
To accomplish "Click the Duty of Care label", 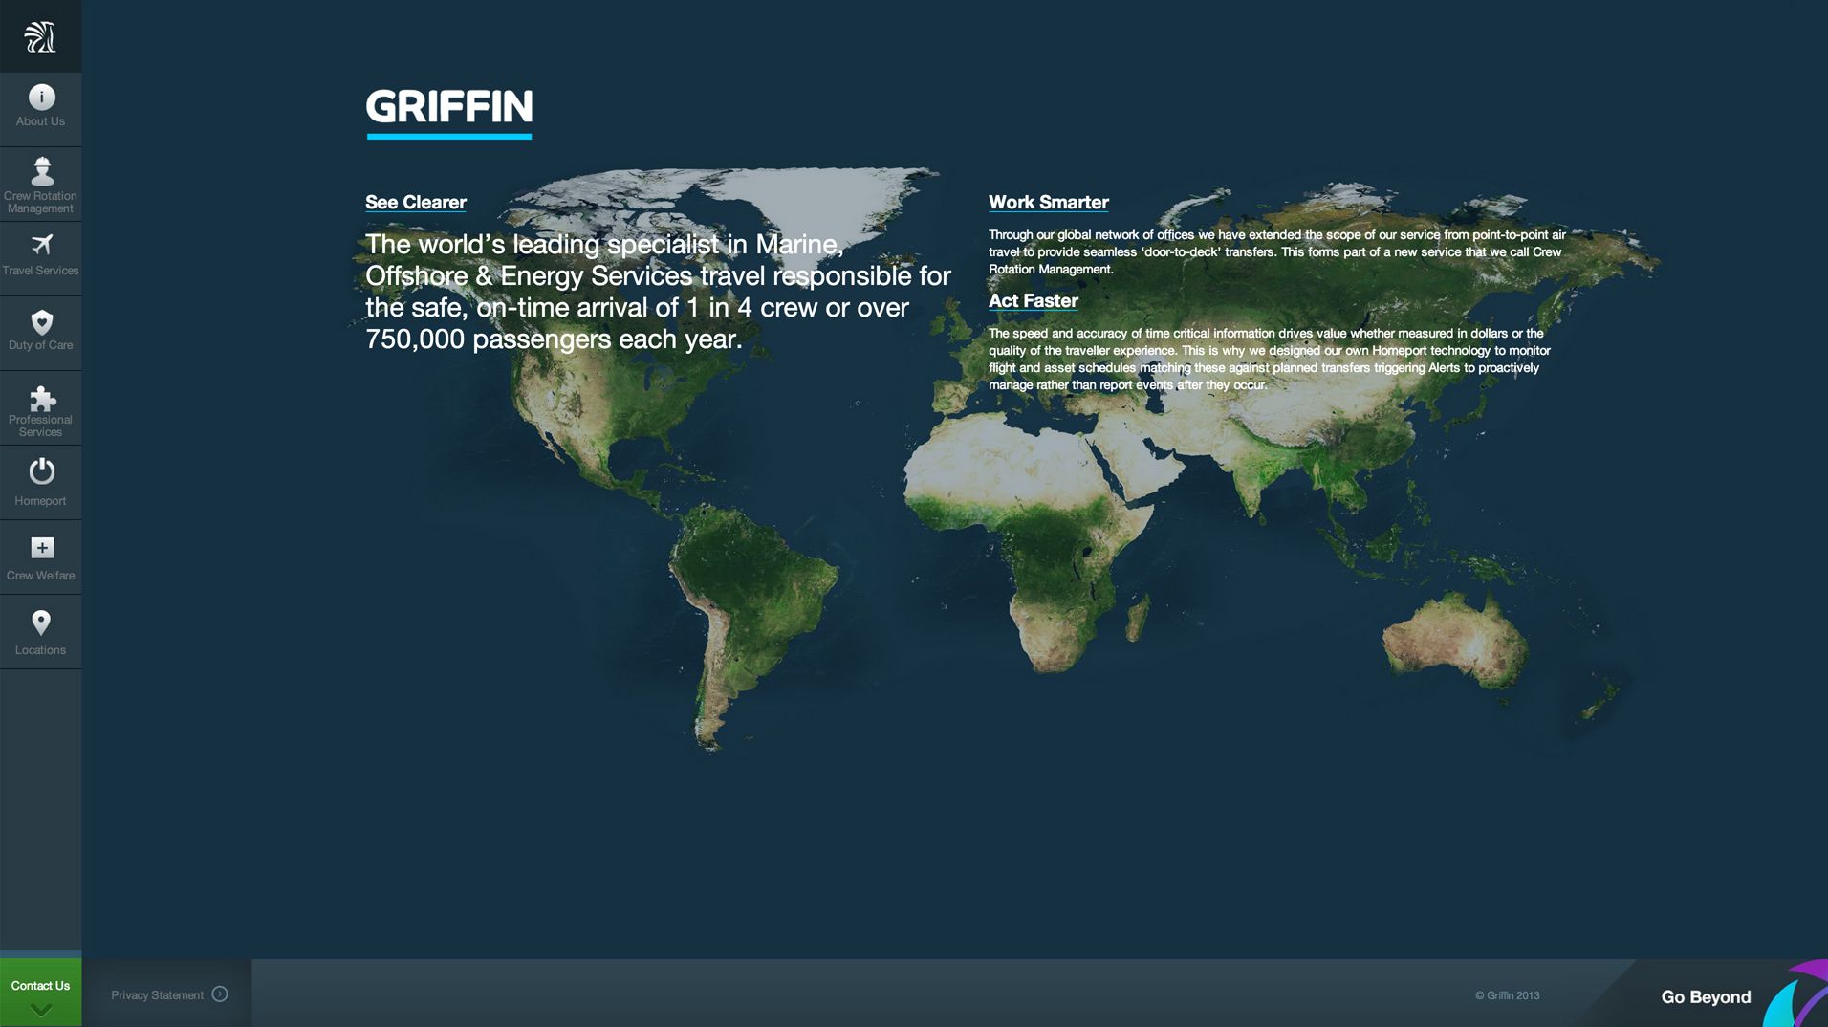I will click(40, 345).
